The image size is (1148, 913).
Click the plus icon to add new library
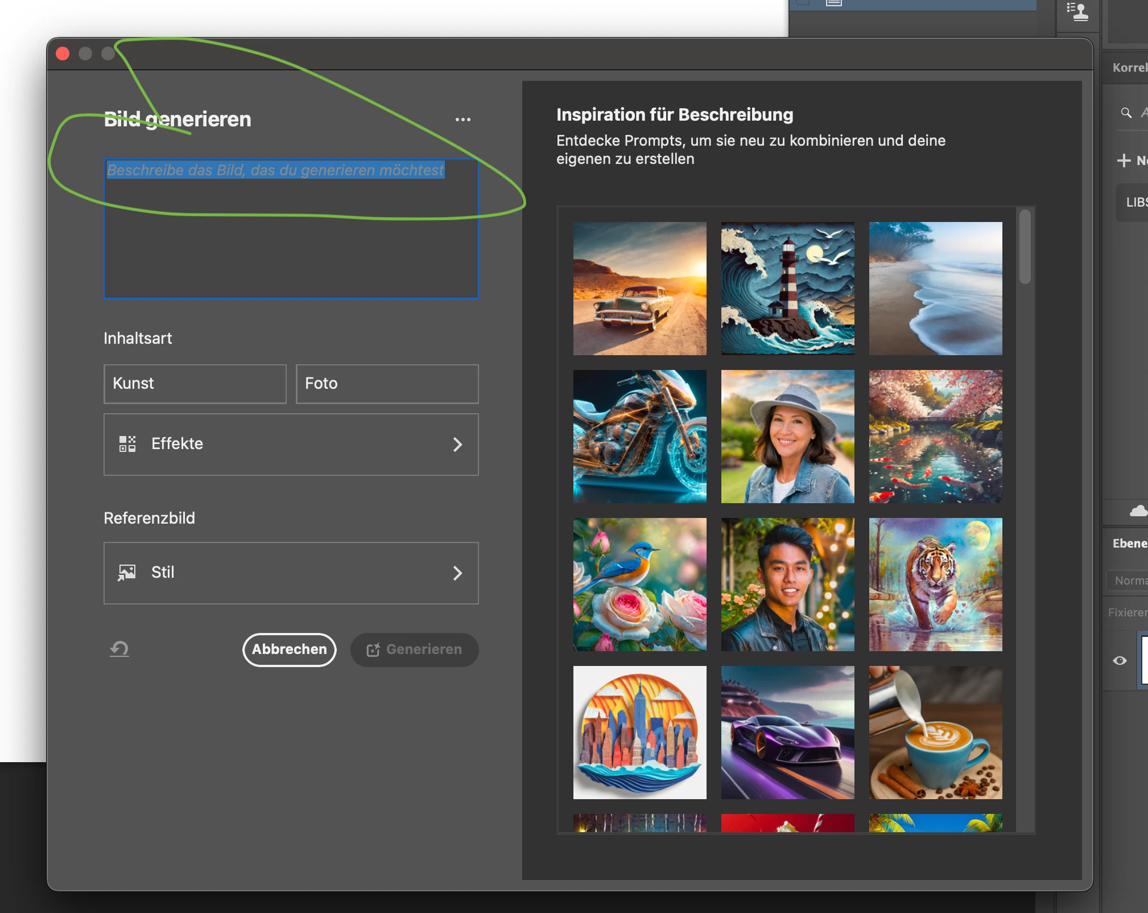1124,161
